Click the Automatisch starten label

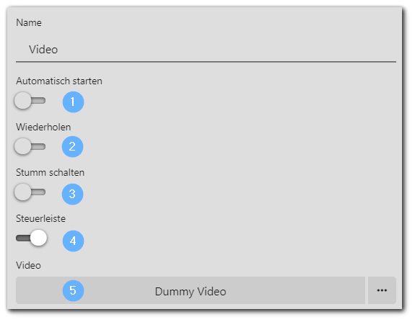tap(59, 81)
